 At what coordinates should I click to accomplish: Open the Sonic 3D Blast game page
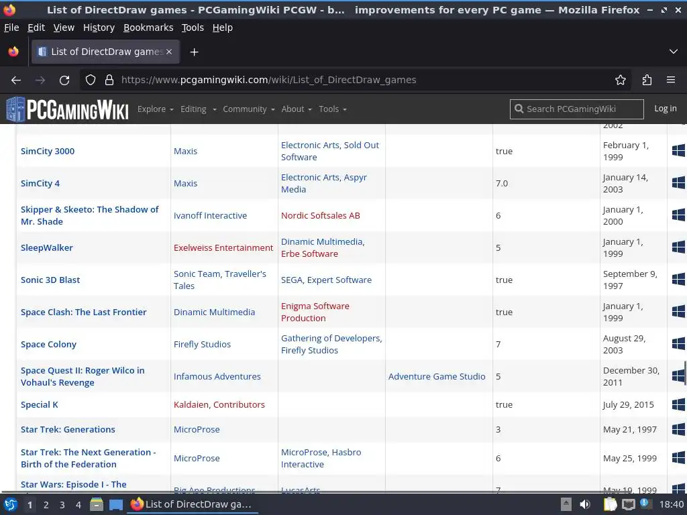coord(50,280)
